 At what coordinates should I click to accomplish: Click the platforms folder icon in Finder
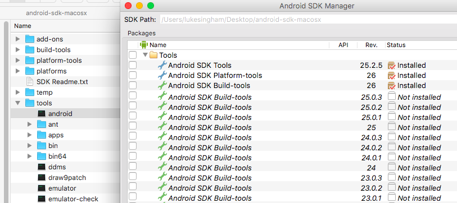pos(30,71)
